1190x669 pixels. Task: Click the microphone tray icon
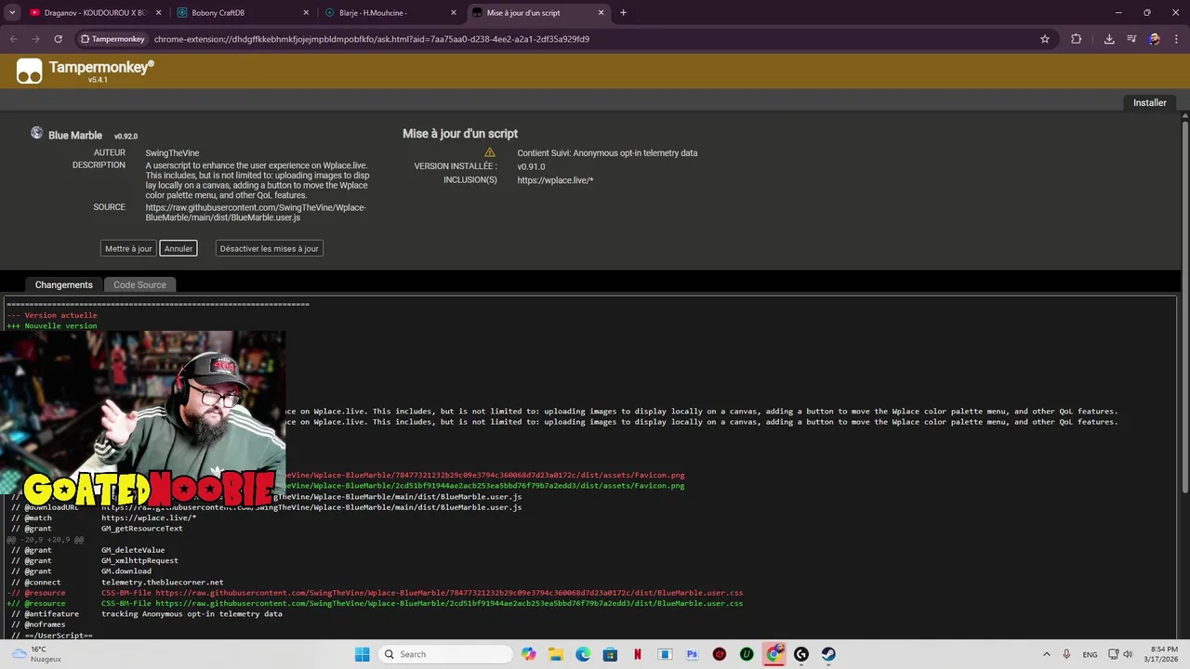1066,654
